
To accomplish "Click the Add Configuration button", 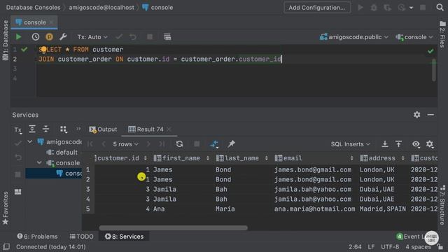I will [317, 8].
